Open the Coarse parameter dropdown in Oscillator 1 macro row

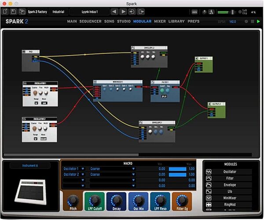(x=112, y=169)
